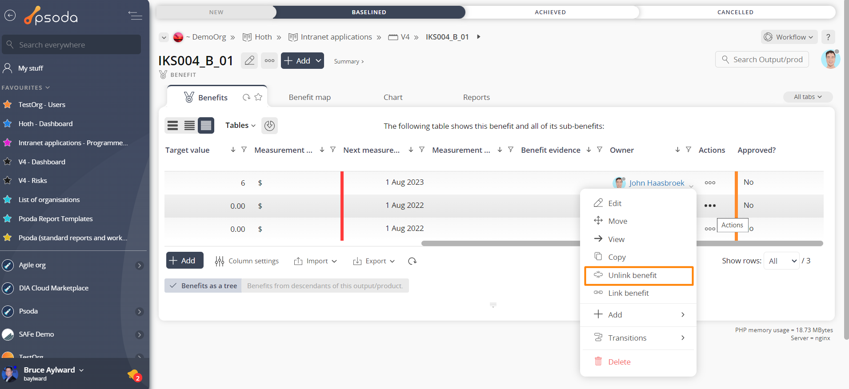This screenshot has width=849, height=389.
Task: Open the V4 - Risks favourite
Action: (32, 181)
